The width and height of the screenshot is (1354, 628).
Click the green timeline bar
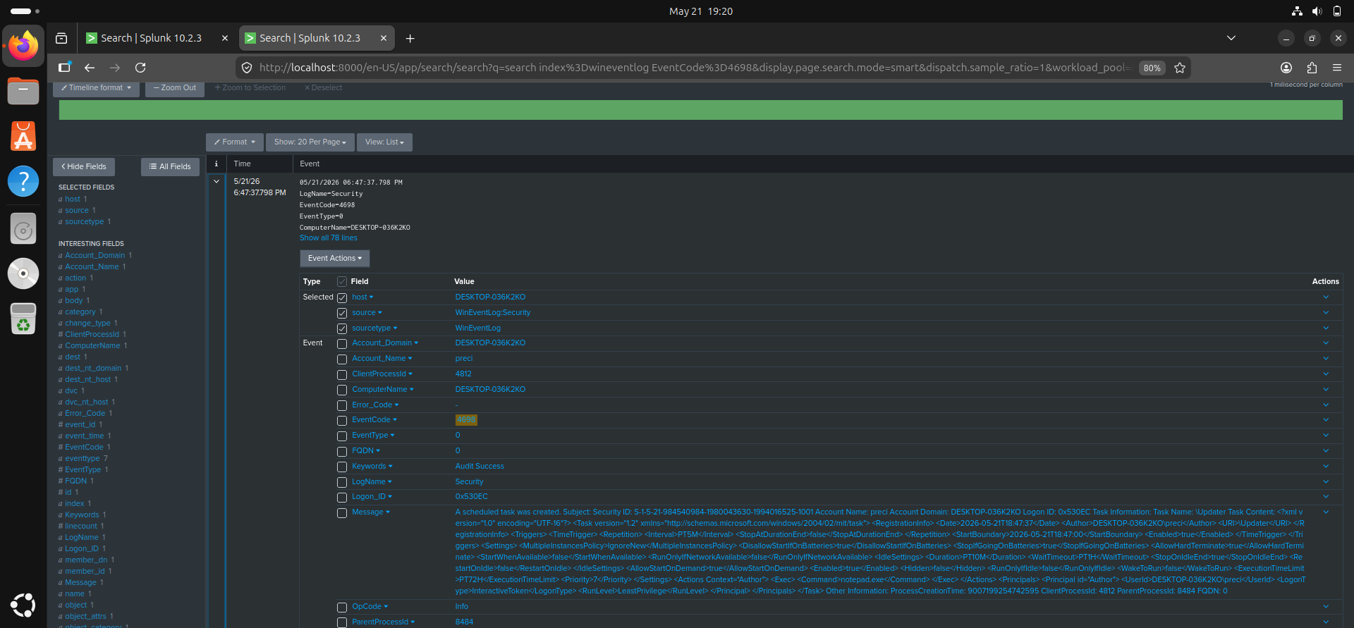[x=700, y=110]
